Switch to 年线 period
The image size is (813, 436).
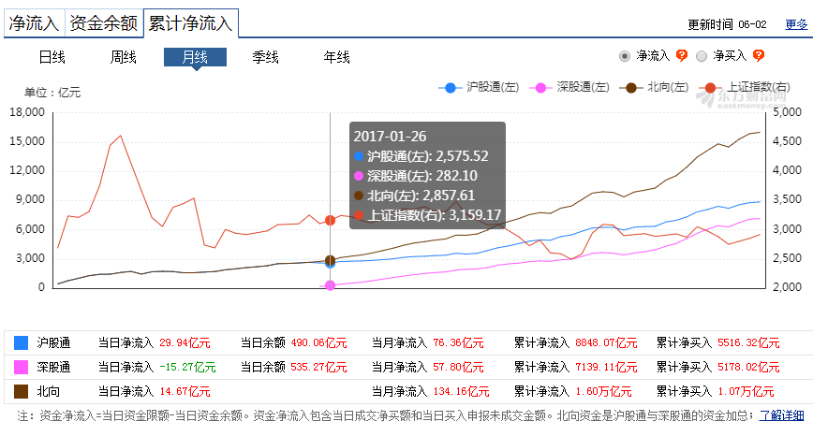(x=337, y=57)
